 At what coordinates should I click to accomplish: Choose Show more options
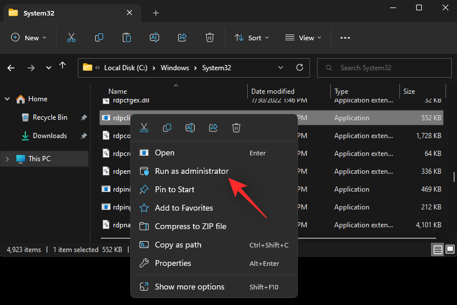[x=190, y=287]
